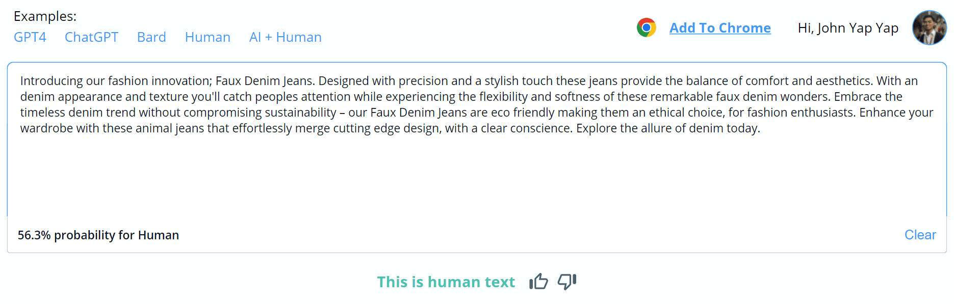
Task: Open the Add To Chrome link
Action: [x=720, y=28]
